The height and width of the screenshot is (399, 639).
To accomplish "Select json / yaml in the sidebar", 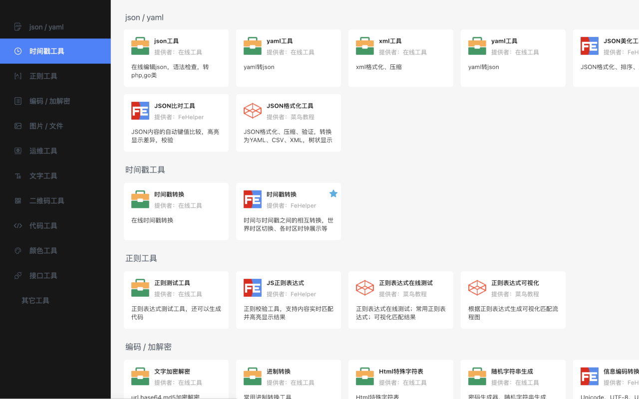I will (x=55, y=26).
